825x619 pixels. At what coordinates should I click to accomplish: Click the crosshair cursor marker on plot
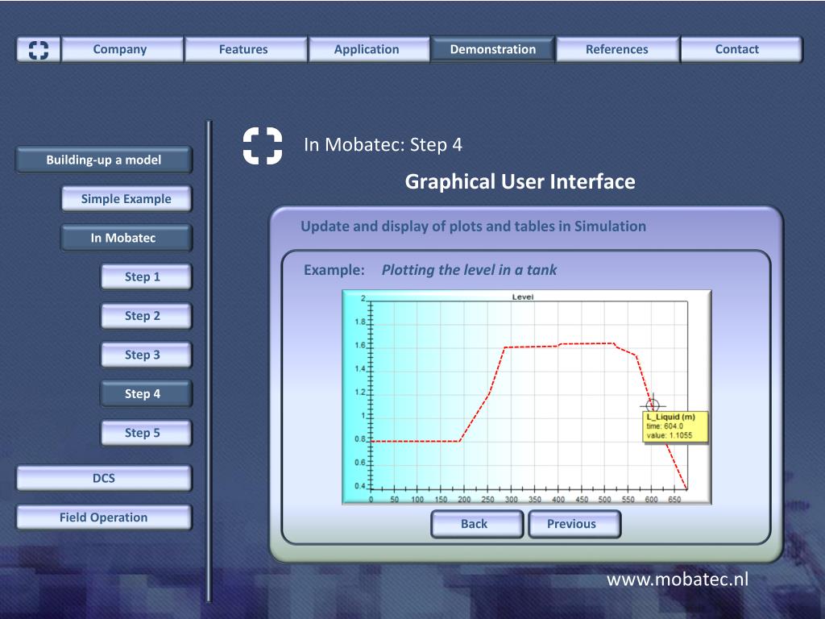tap(653, 405)
